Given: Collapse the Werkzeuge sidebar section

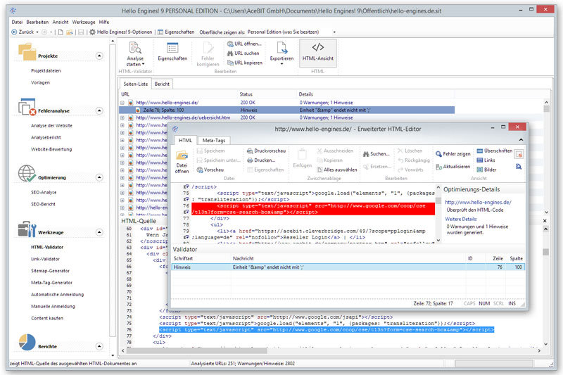Looking at the screenshot, I should [99, 232].
